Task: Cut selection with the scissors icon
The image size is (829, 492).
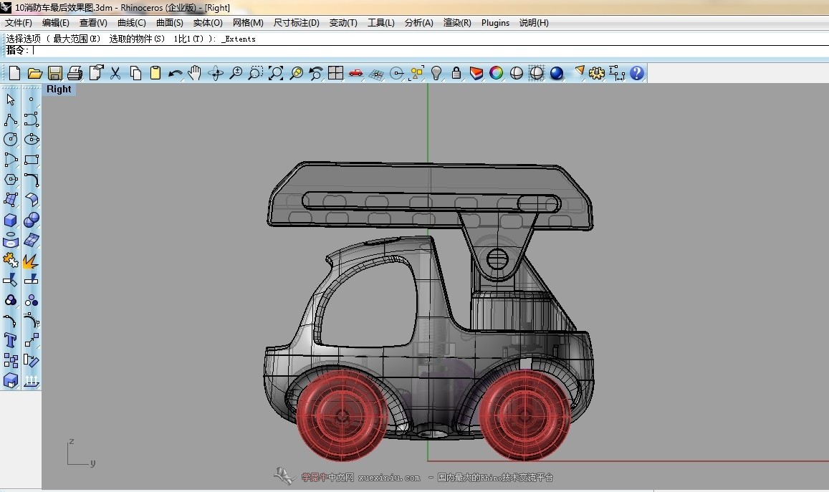Action: coord(115,73)
